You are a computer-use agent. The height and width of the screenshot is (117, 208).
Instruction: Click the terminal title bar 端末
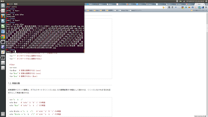(45, 4)
